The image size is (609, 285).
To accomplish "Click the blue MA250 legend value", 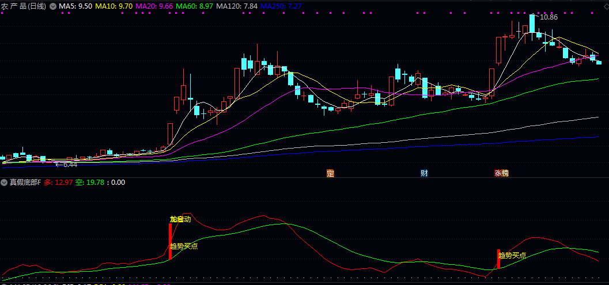I will (x=281, y=6).
